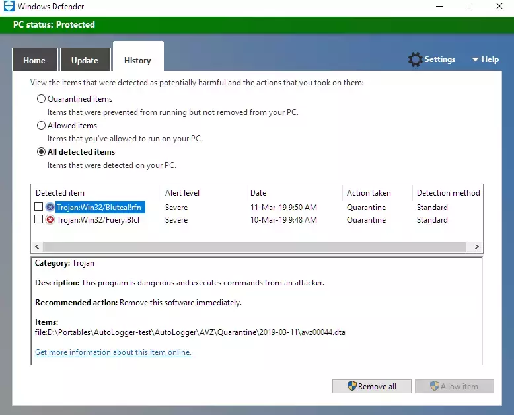Select the Allowed items radio button
Image resolution: width=514 pixels, height=415 pixels.
[x=41, y=125]
